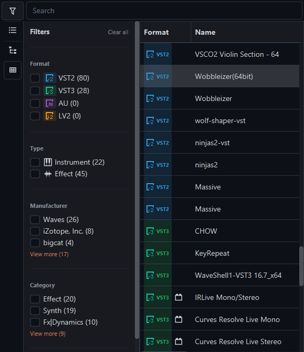Clear all filters
The height and width of the screenshot is (352, 304).
tap(118, 32)
